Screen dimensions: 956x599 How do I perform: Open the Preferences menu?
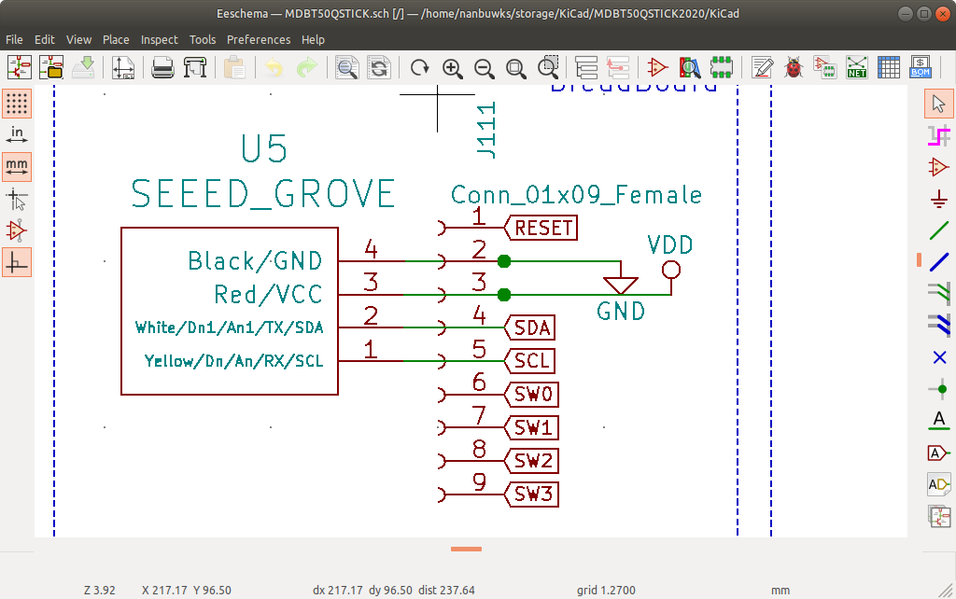259,39
